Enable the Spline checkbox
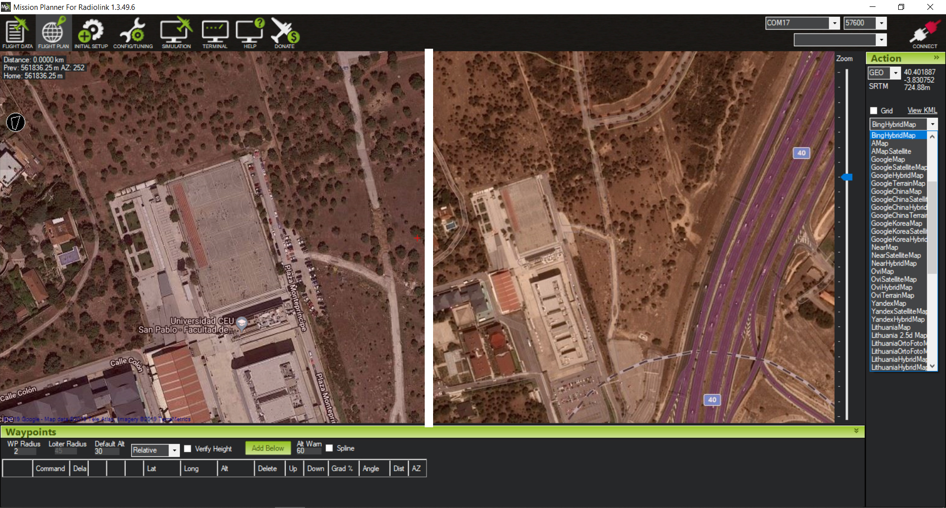The height and width of the screenshot is (508, 946). coord(330,448)
